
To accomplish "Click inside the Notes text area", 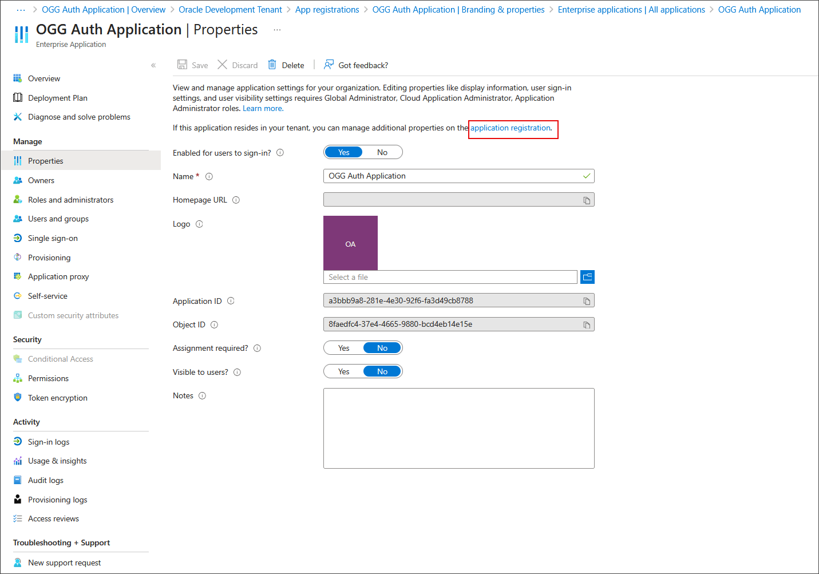I will click(x=458, y=428).
